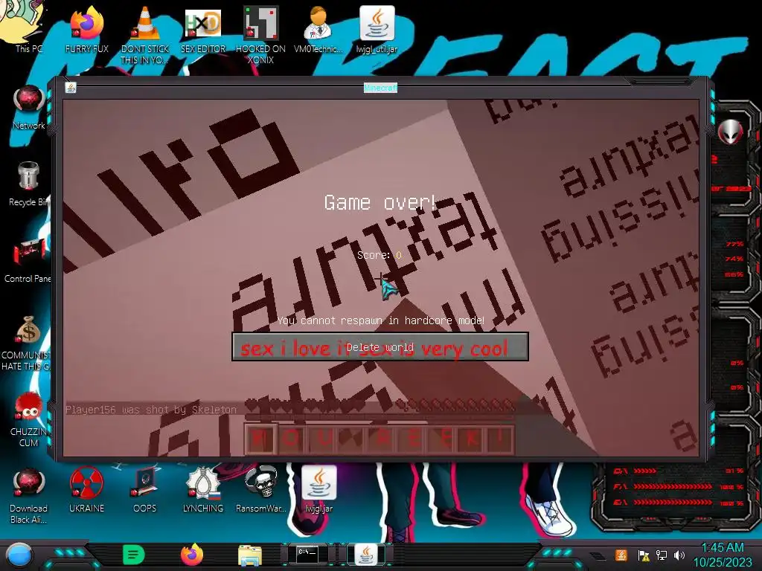Click the C:\ drive usage bar gadget
The height and width of the screenshot is (571, 762).
[679, 471]
